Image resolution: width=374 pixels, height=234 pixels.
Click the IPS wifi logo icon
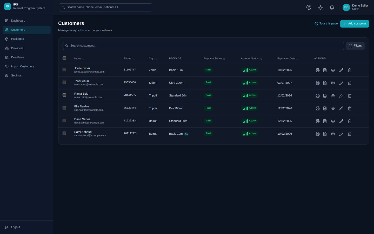coord(8,6)
